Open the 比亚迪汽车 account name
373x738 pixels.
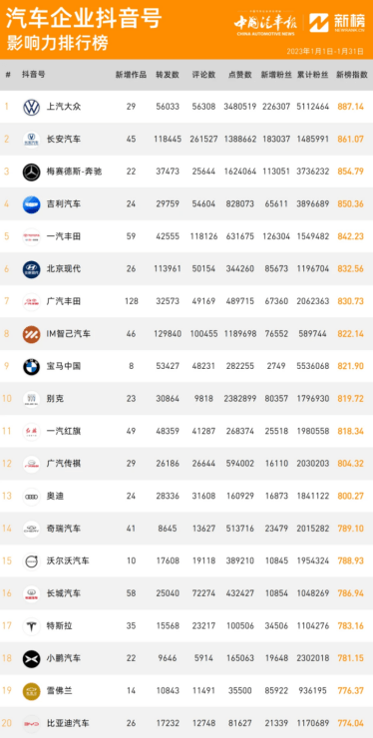[x=68, y=723]
